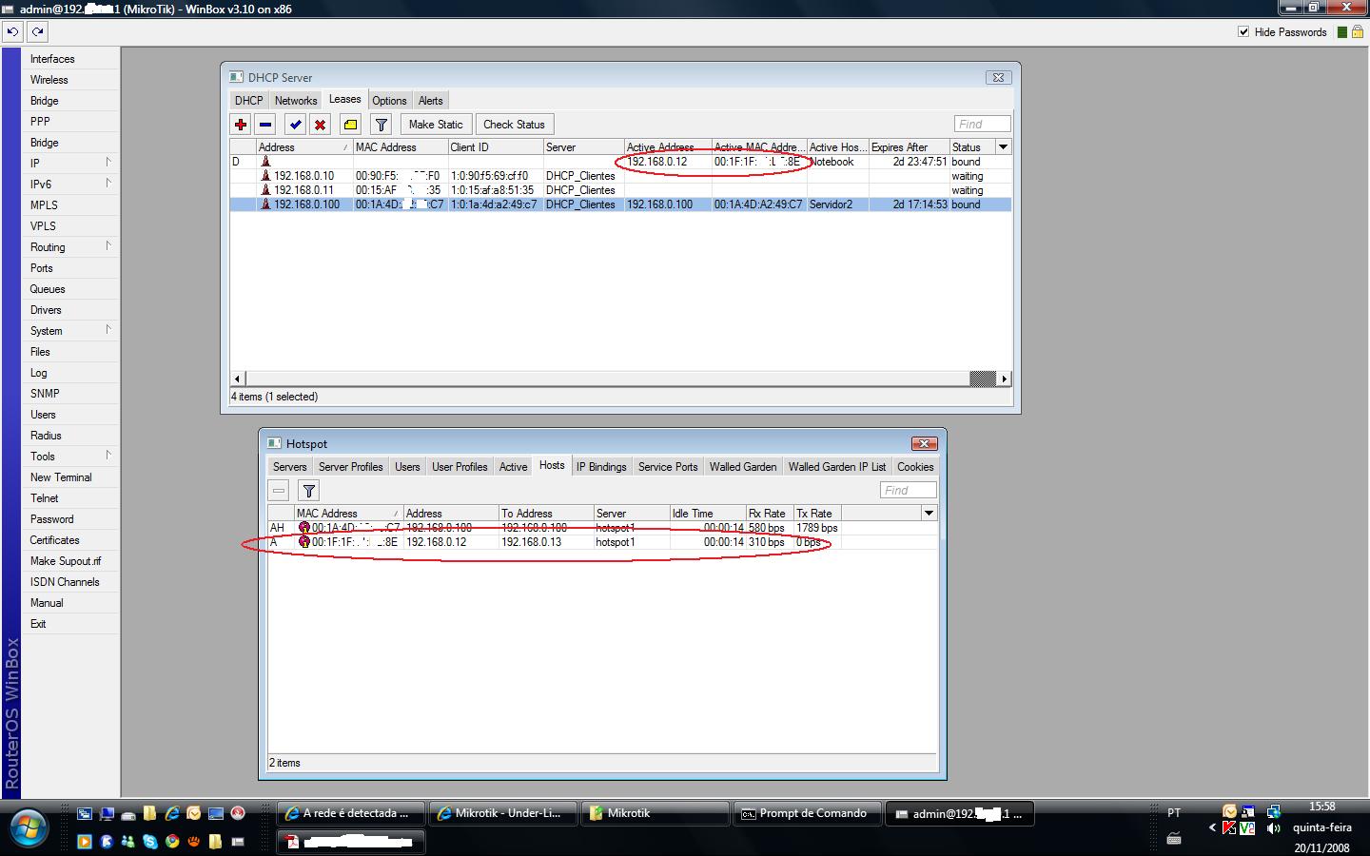1370x856 pixels.
Task: Open the User Profiles tab
Action: pyautogui.click(x=460, y=466)
